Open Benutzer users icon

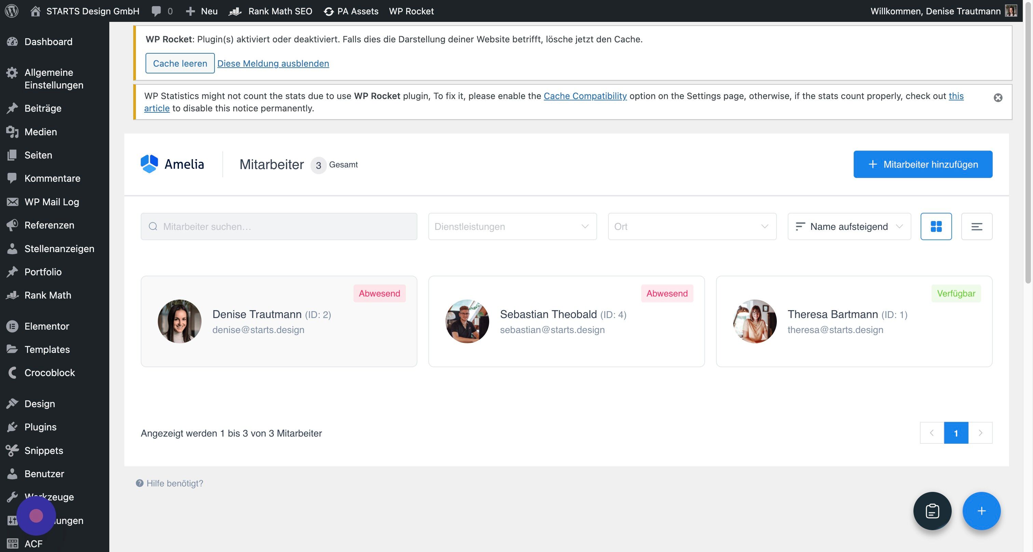(x=12, y=474)
